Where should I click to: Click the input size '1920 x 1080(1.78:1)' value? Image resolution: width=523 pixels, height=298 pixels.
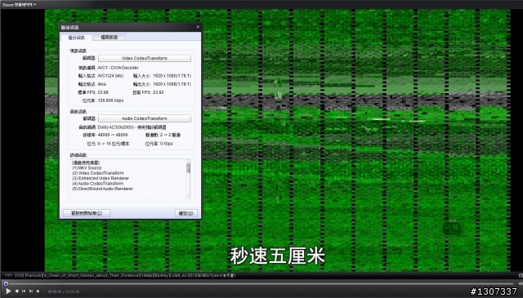(x=172, y=76)
